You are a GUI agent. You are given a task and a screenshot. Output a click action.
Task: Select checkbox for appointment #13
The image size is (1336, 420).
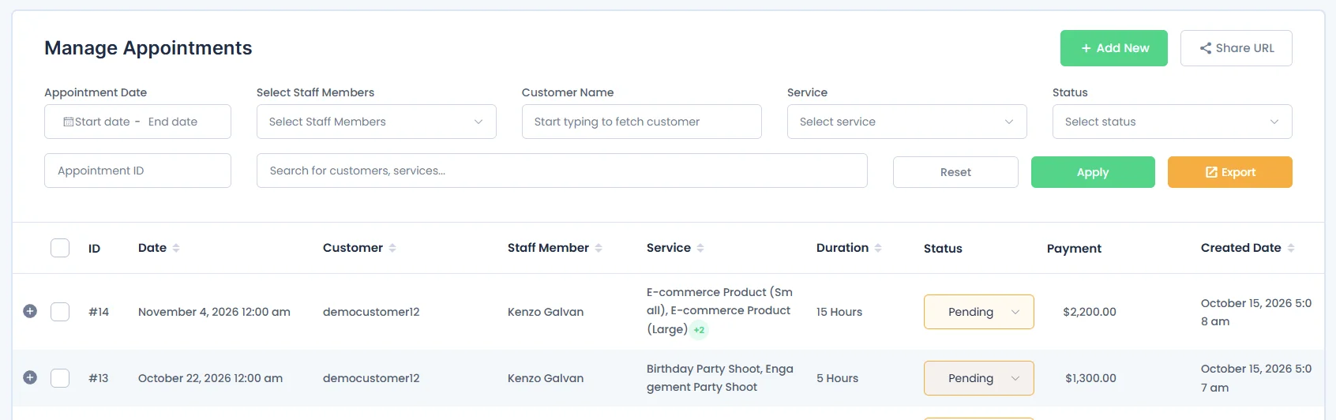[x=60, y=378]
